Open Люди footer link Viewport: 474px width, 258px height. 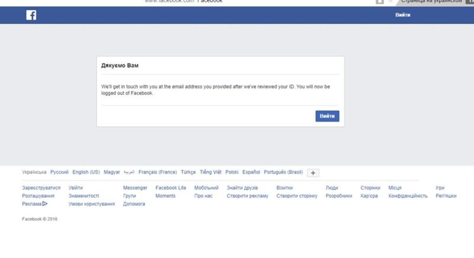[332, 188]
